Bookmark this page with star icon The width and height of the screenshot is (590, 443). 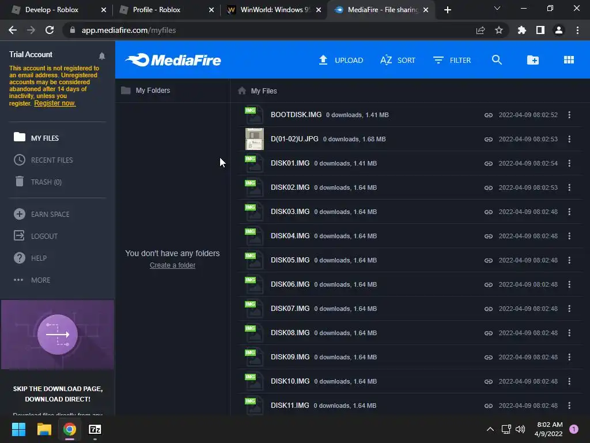click(x=498, y=30)
